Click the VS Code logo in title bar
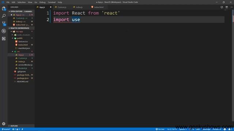234x131 pixels. [x=3, y=2]
